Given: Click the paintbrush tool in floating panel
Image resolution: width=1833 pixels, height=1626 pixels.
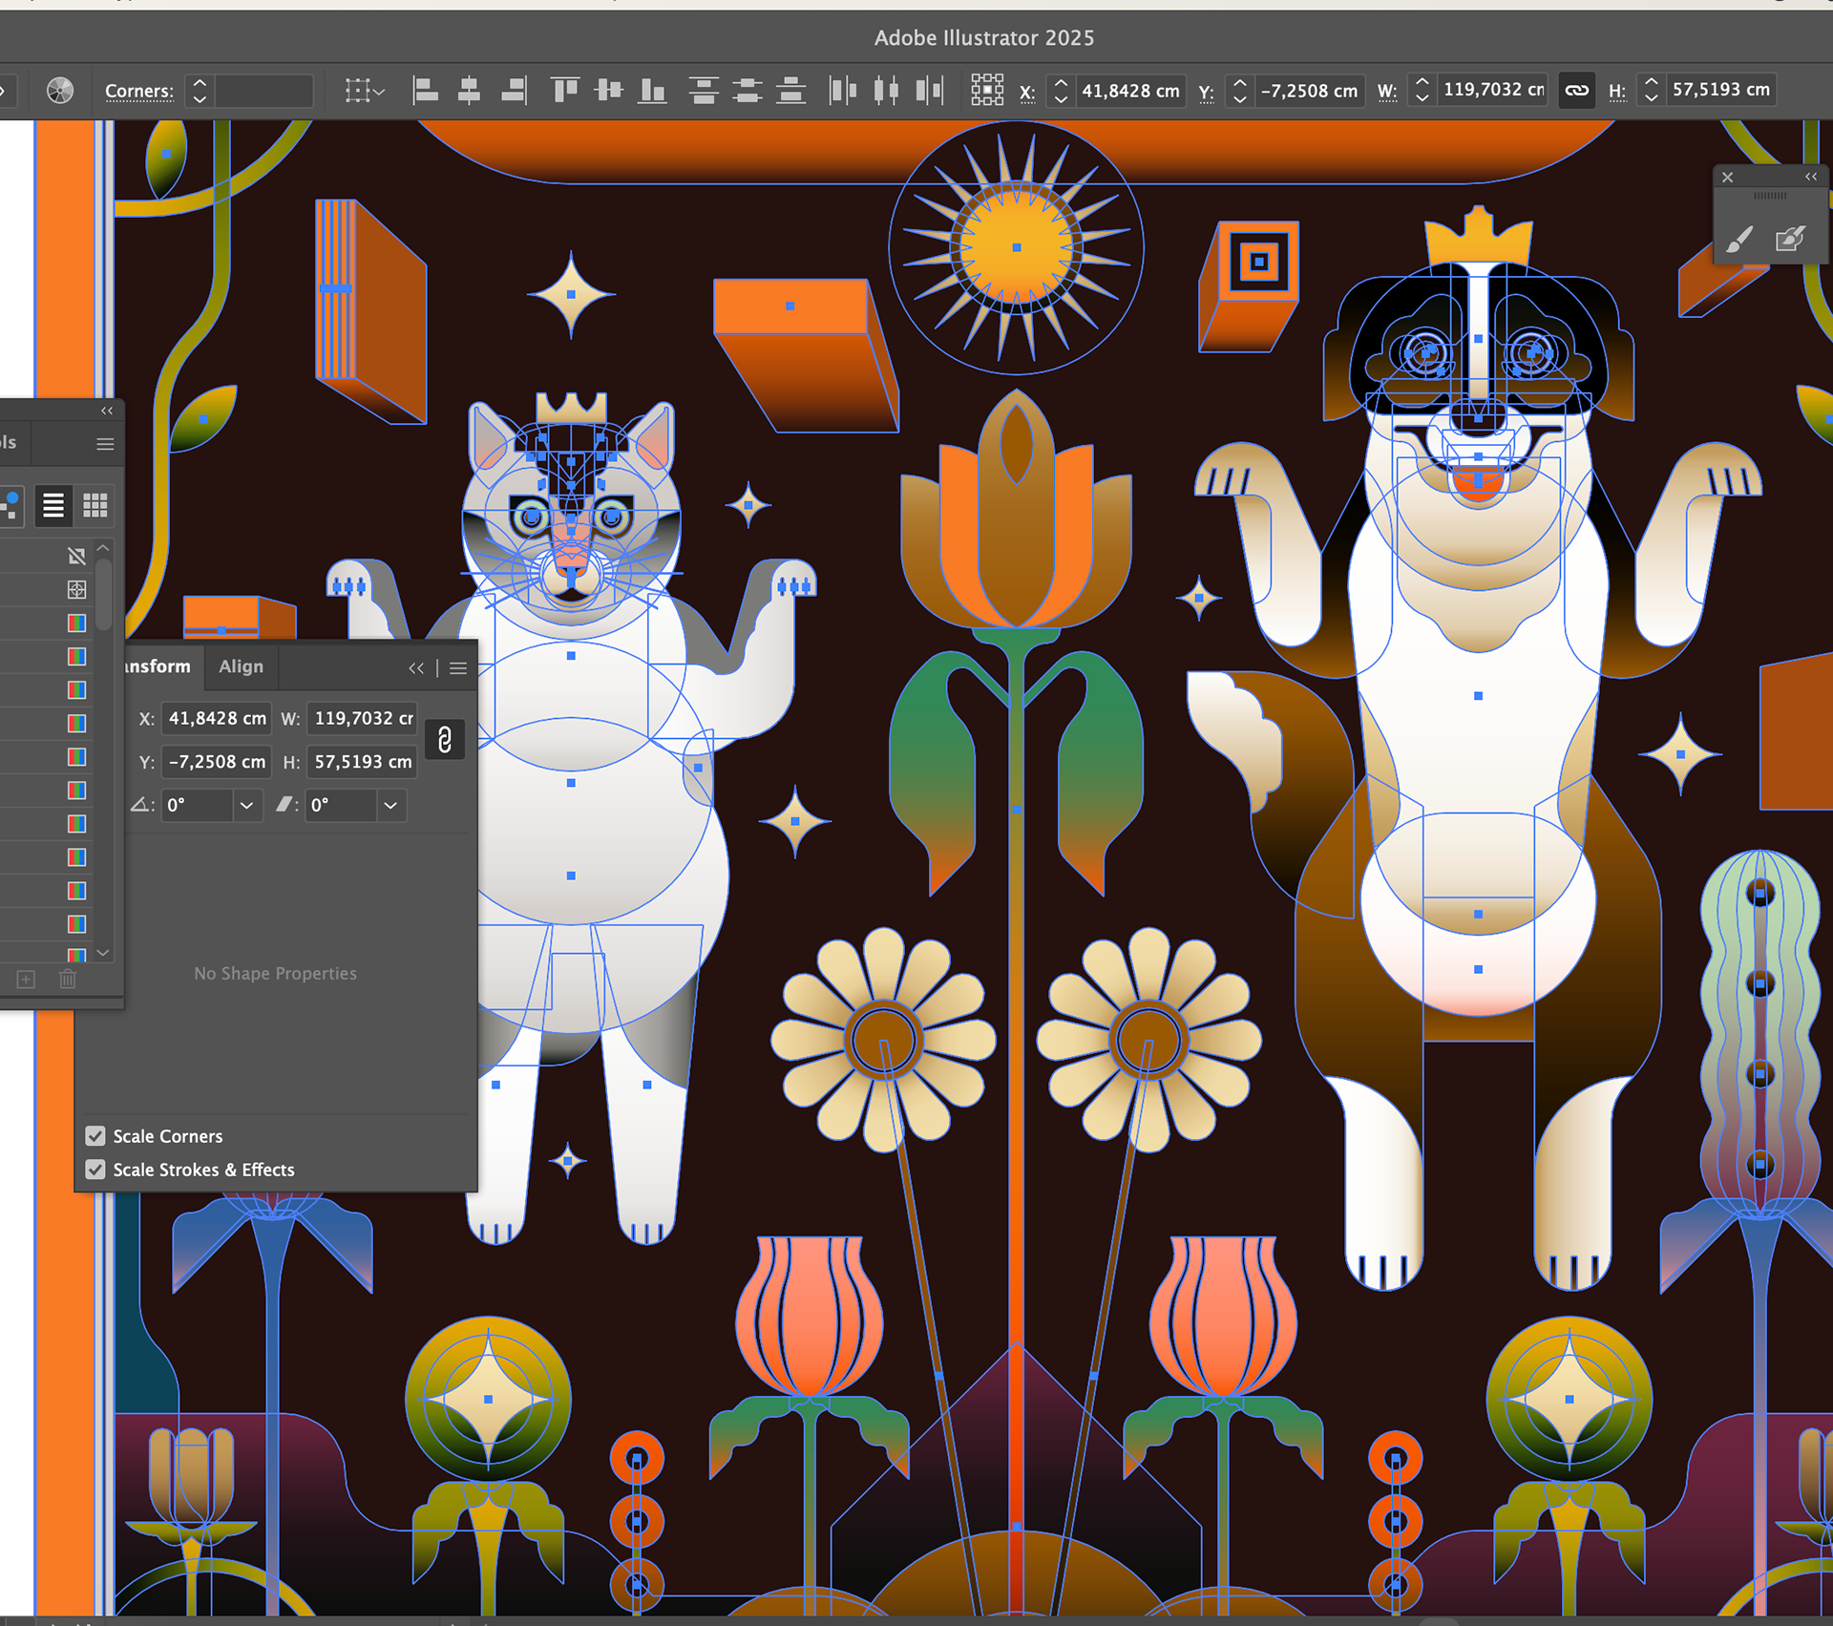Looking at the screenshot, I should (1739, 239).
